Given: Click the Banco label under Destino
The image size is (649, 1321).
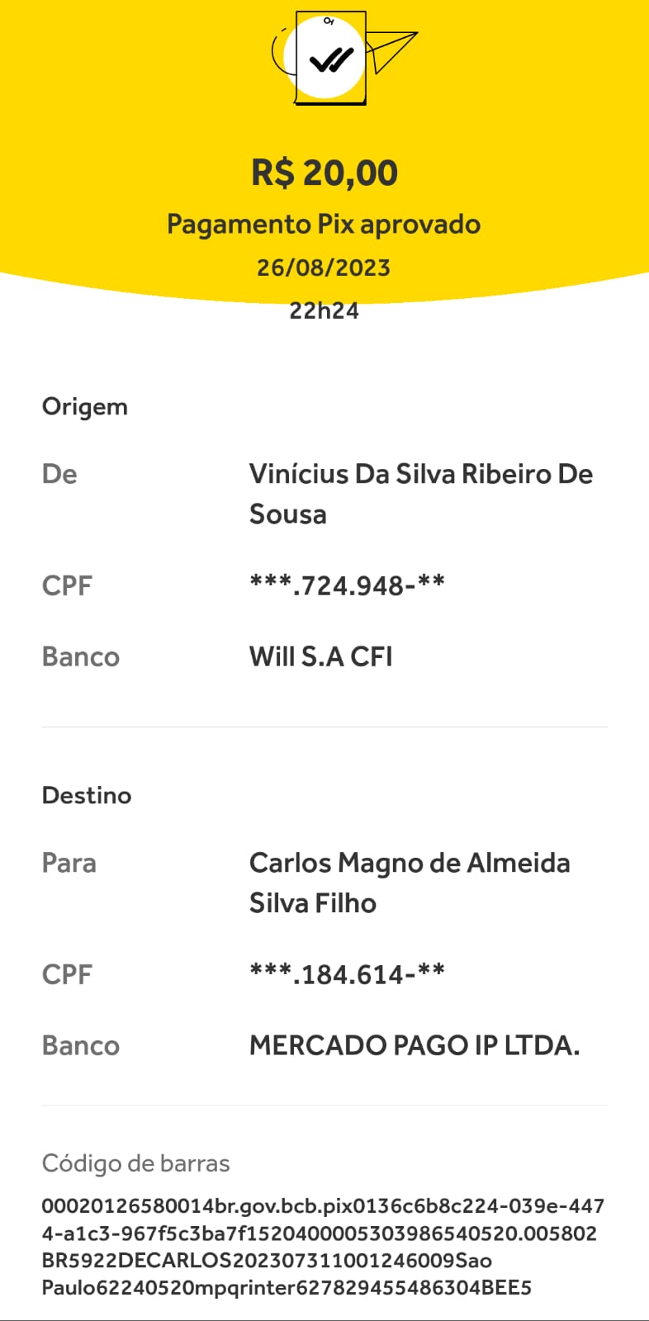Looking at the screenshot, I should (x=81, y=1045).
